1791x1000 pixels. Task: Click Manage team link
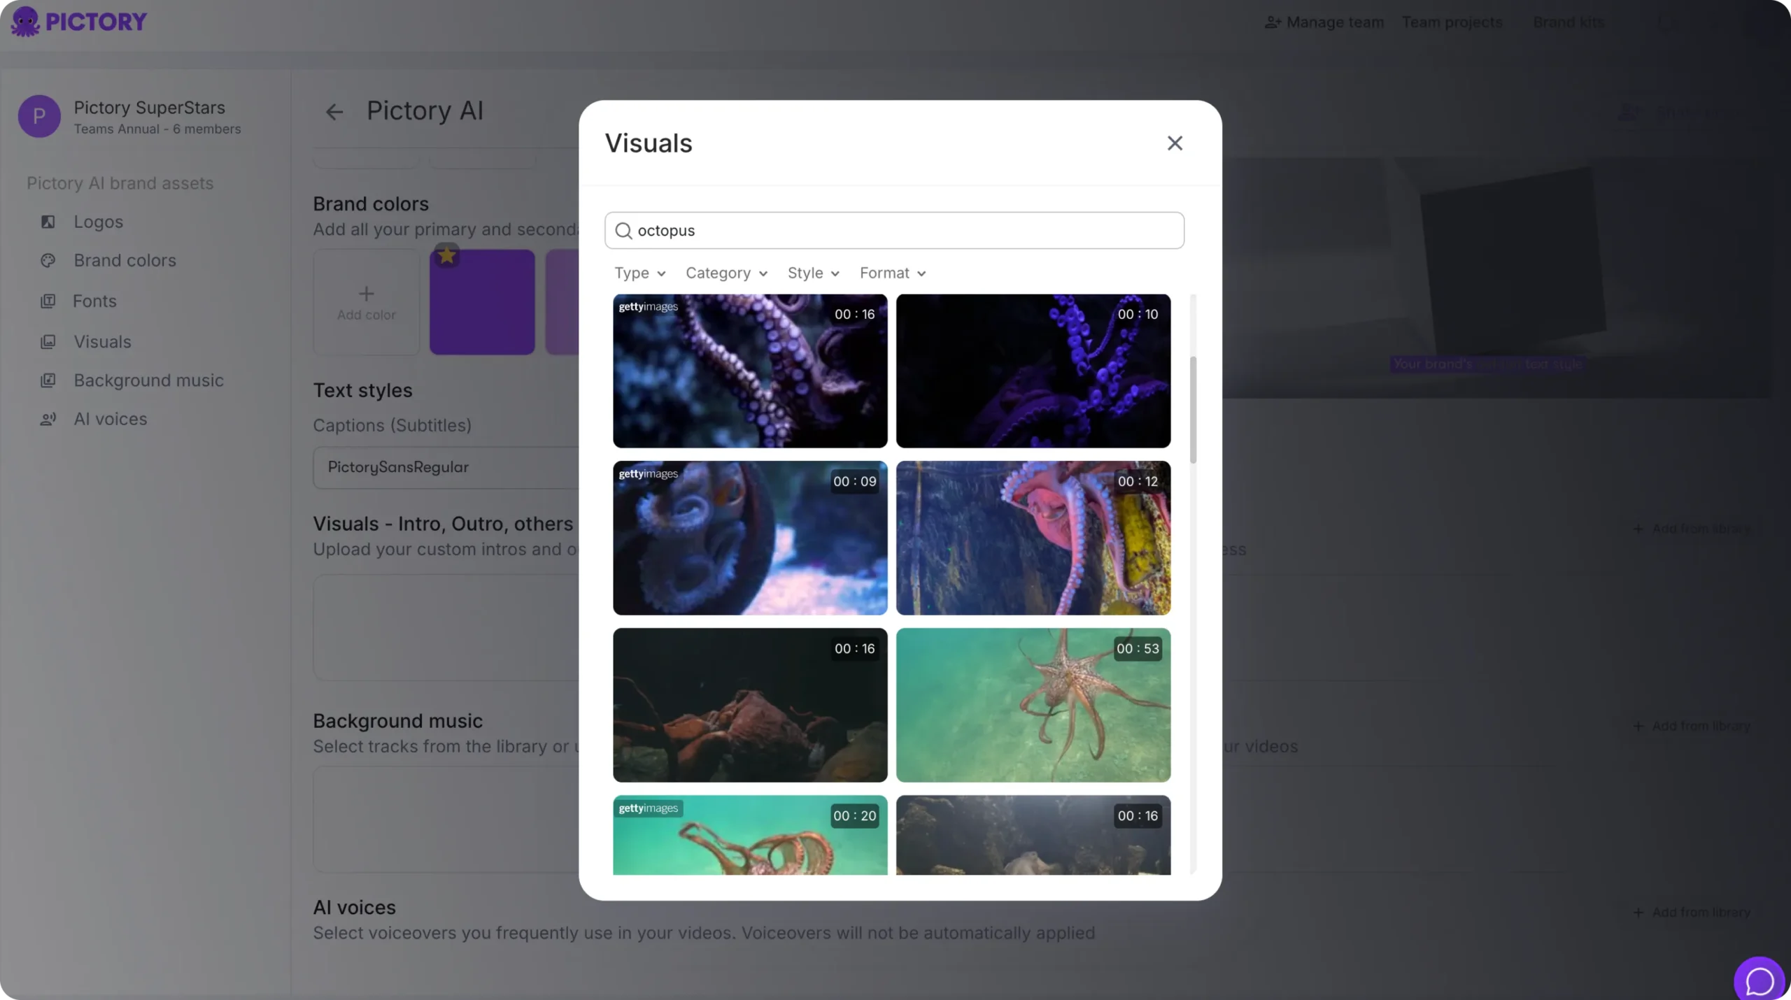click(1324, 22)
